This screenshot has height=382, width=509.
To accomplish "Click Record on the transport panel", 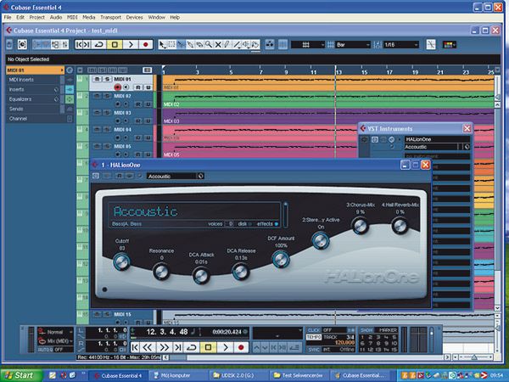I will [241, 347].
